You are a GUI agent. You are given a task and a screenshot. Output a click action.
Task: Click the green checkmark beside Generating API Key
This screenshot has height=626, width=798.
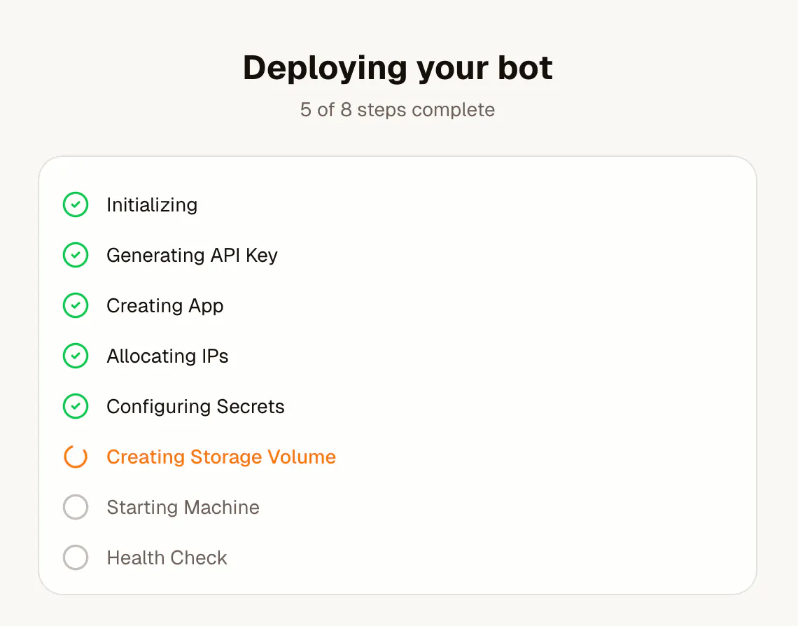coord(76,255)
